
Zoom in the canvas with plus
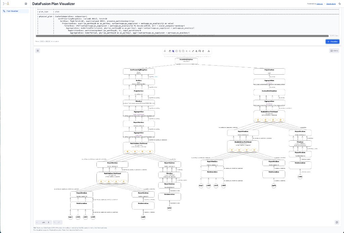click(x=49, y=222)
